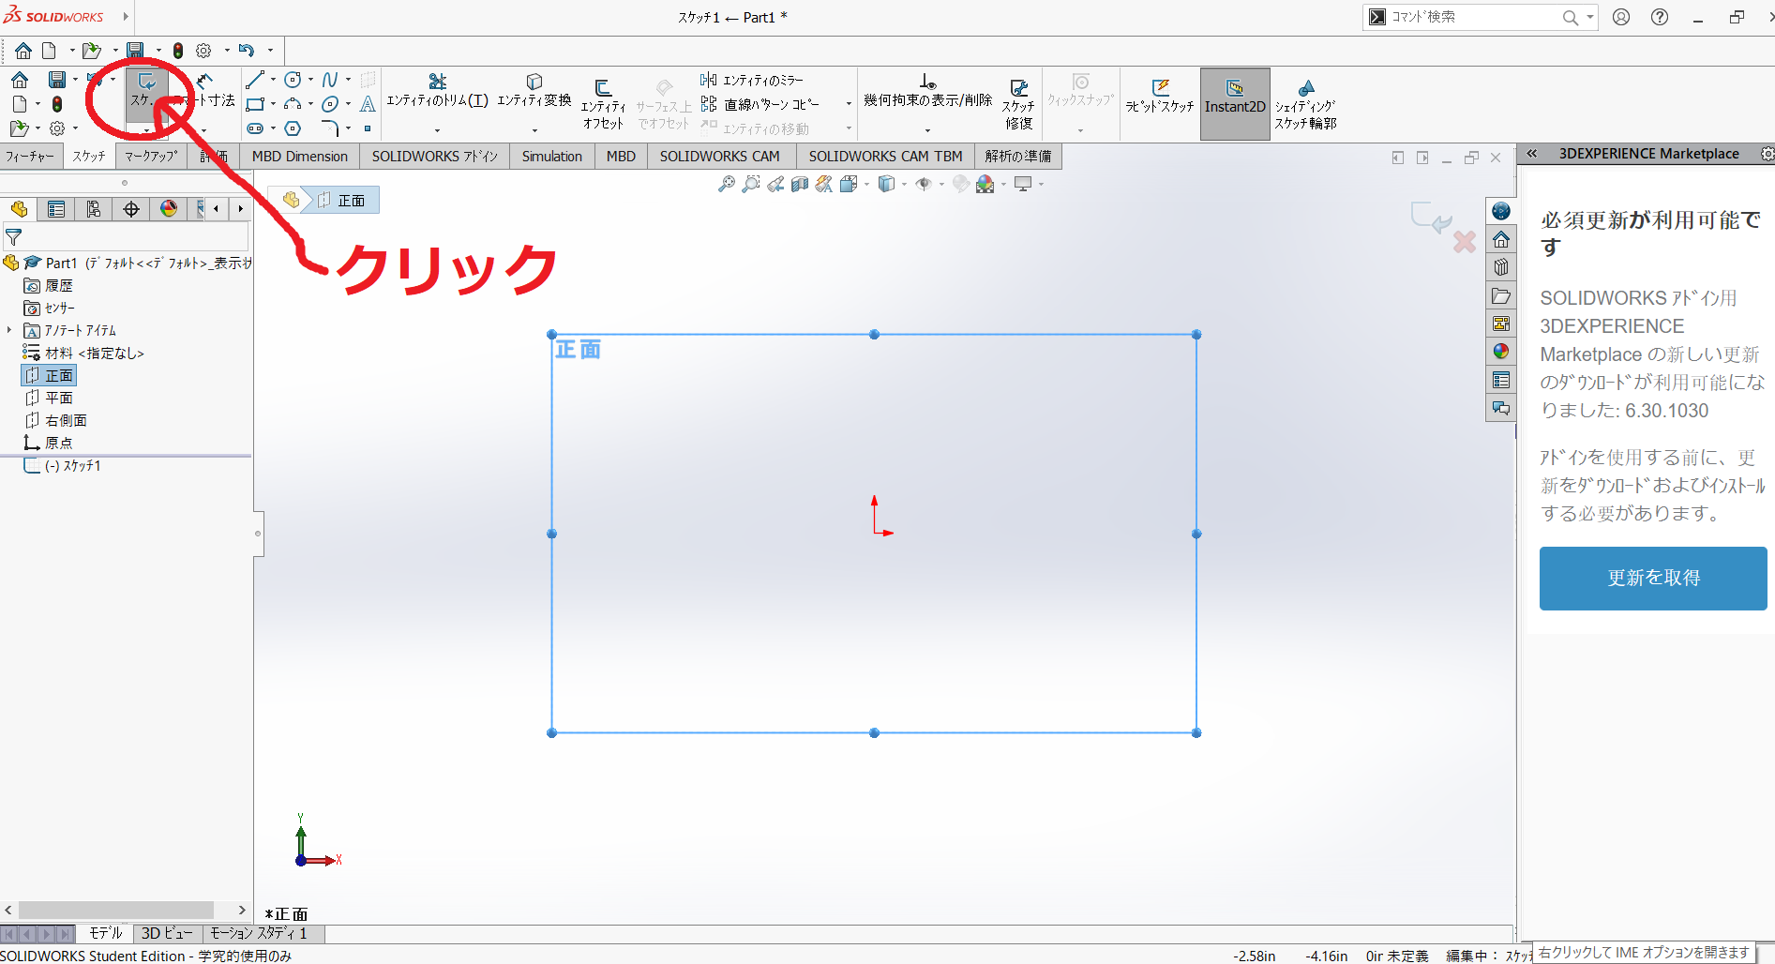
Task: Click 更新を取得 update button
Action: (1653, 579)
